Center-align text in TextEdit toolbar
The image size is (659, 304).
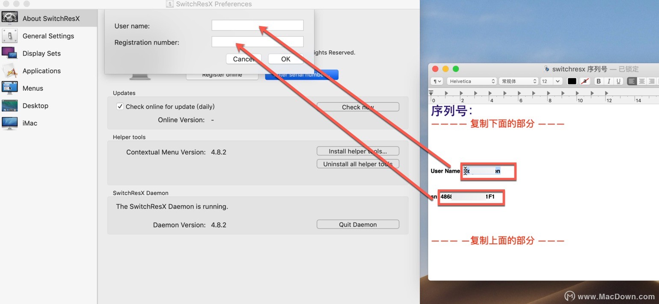[x=642, y=81]
